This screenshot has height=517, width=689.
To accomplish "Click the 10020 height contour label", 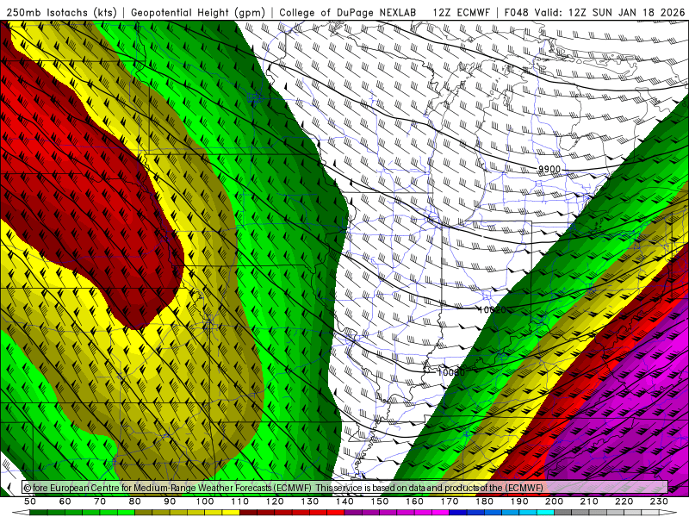I will [492, 310].
